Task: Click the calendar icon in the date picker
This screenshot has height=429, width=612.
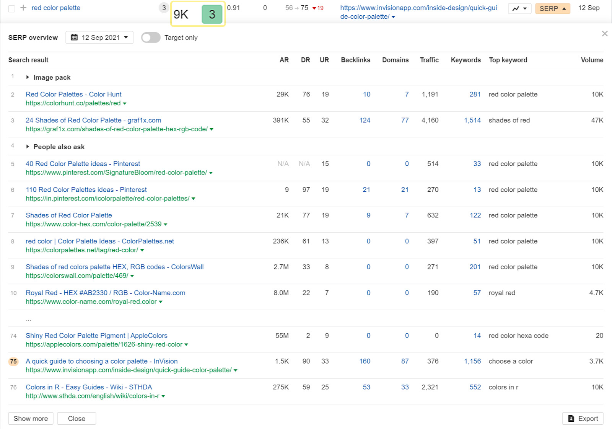Action: [75, 37]
